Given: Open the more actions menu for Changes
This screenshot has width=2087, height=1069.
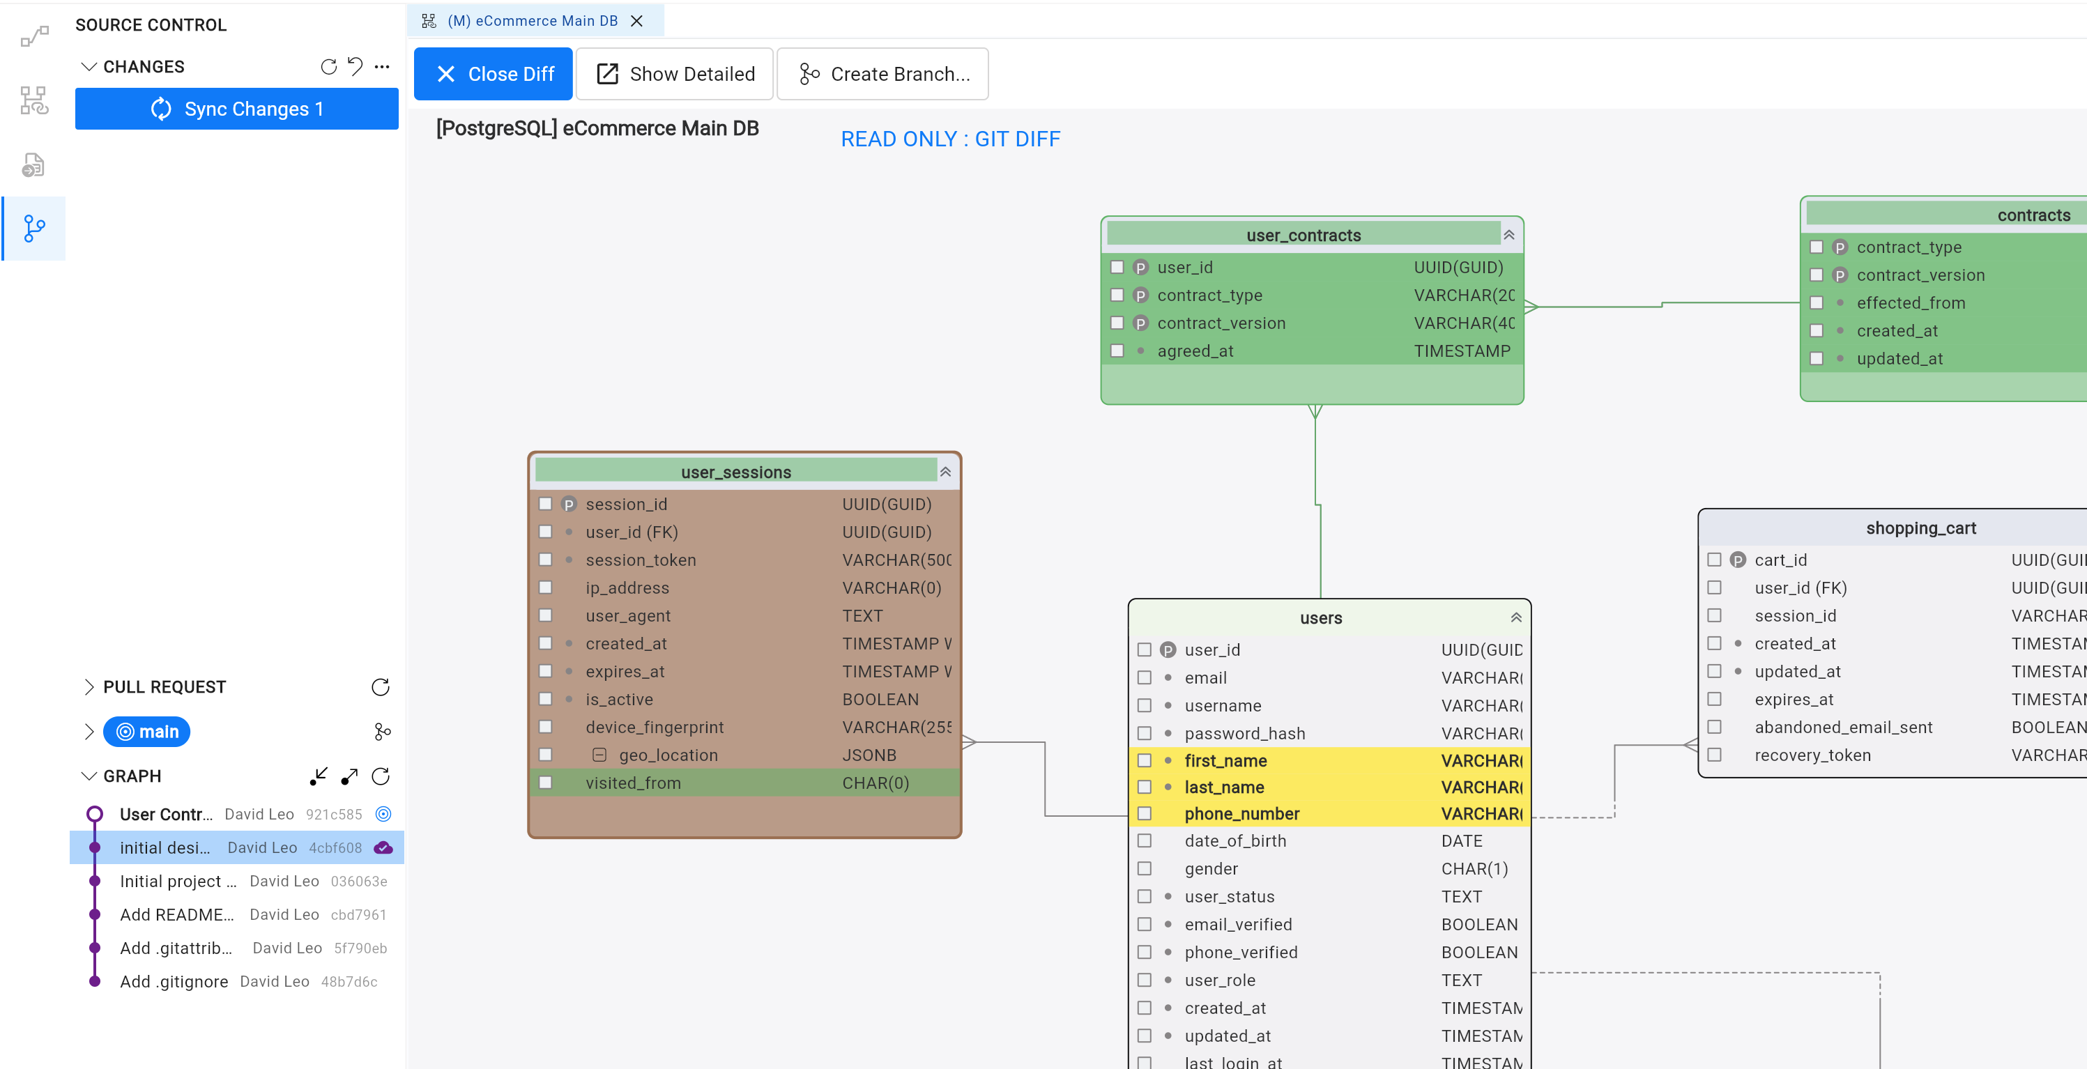Looking at the screenshot, I should click(381, 68).
